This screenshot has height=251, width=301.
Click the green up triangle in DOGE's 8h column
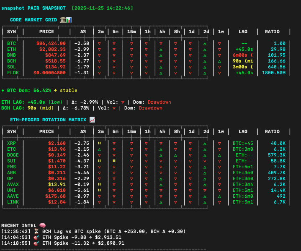(175, 155)
